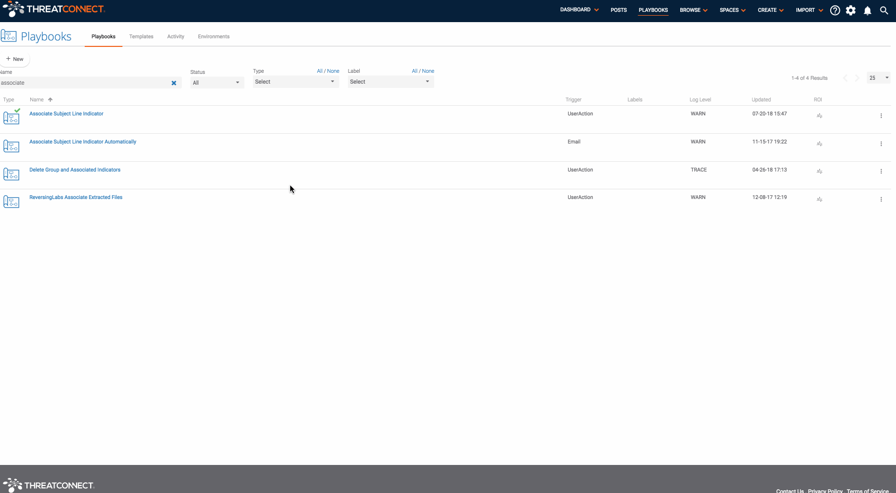
Task: Click the Playbooks page title icon
Action: coord(9,36)
